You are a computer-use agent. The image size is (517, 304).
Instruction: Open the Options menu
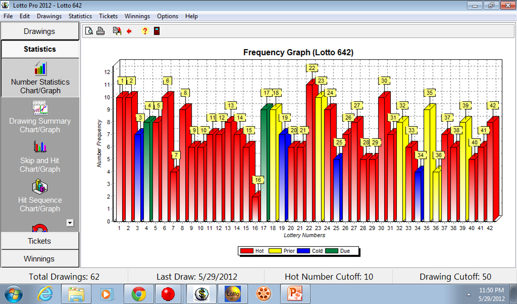167,16
